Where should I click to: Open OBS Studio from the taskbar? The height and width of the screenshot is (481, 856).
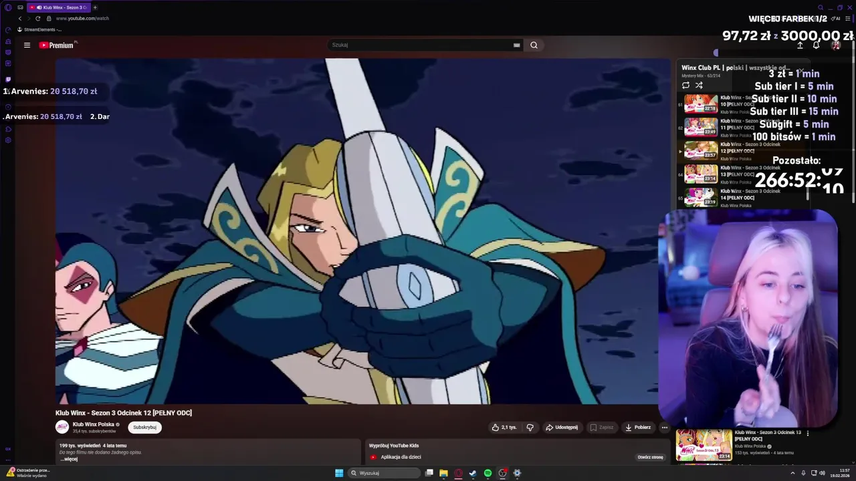(x=502, y=473)
